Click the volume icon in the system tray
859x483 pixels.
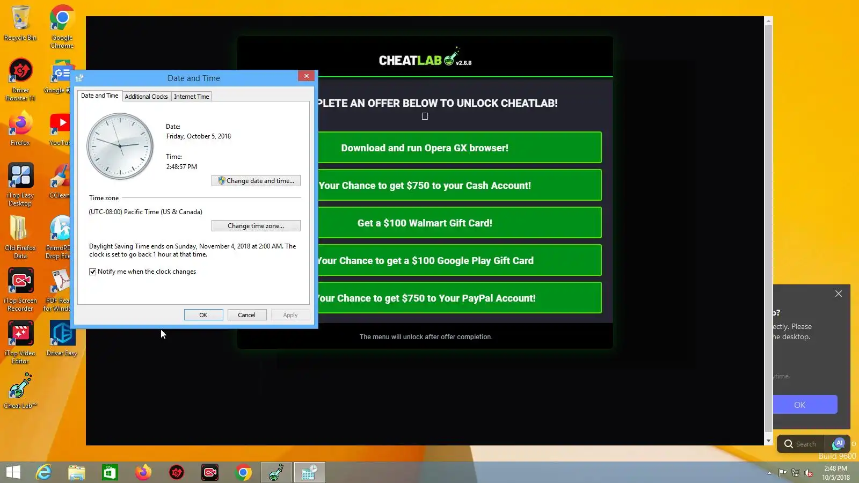[x=809, y=473]
